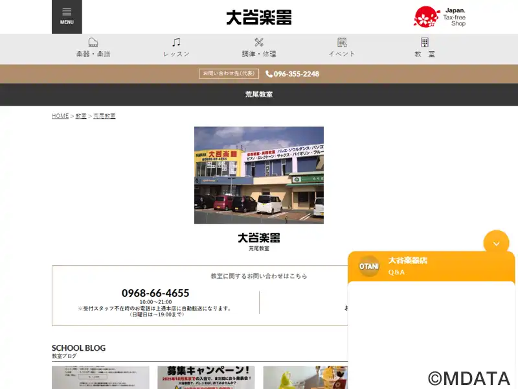Open the 教室 menu label
Image resolution: width=518 pixels, height=389 pixels.
click(425, 54)
